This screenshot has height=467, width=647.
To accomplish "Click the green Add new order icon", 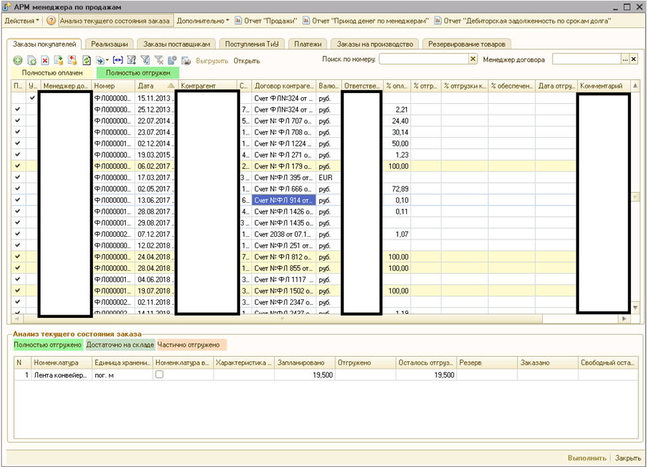I will click(18, 61).
